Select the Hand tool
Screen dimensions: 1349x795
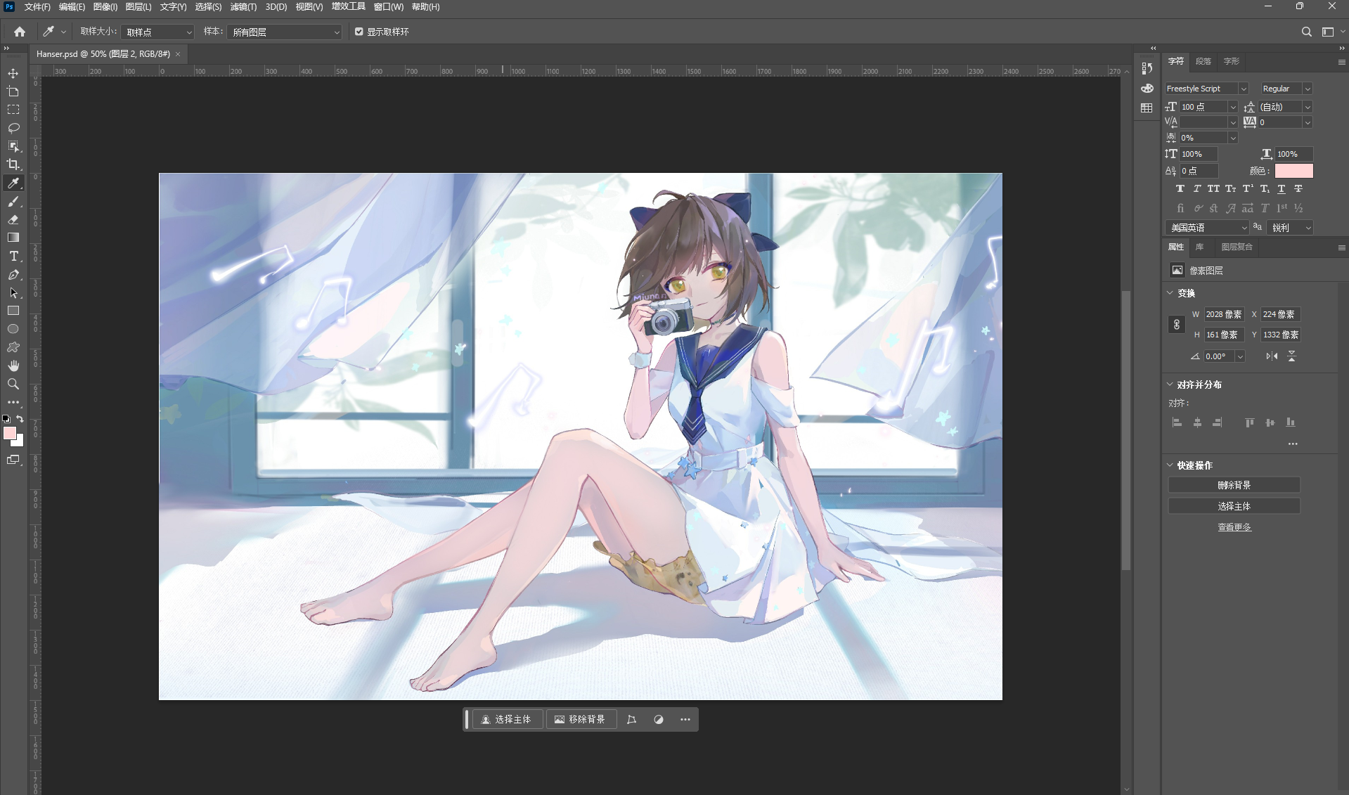pyautogui.click(x=13, y=366)
